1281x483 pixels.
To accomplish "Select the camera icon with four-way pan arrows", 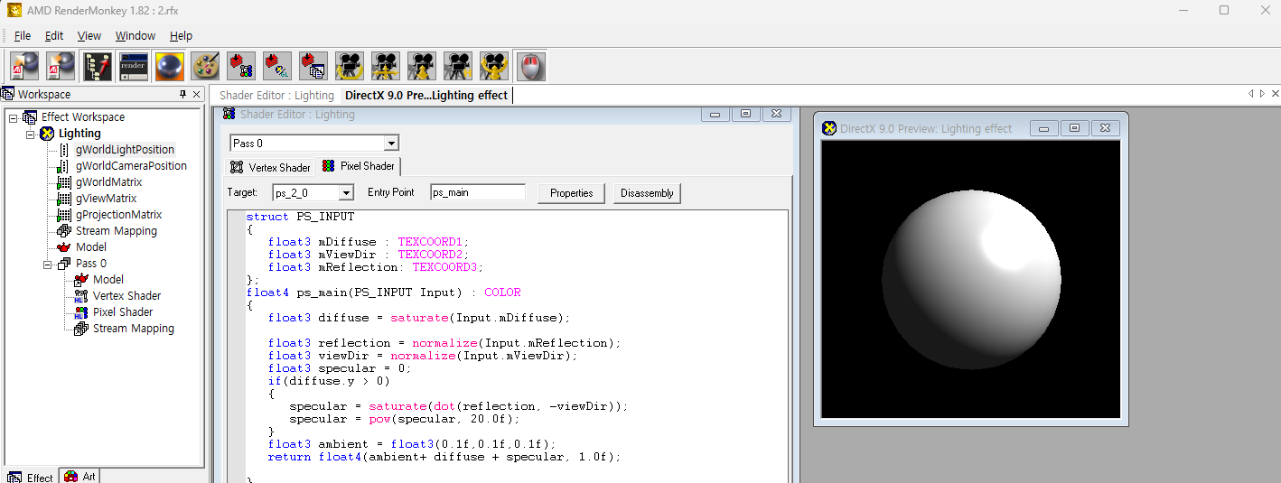I will coord(386,66).
